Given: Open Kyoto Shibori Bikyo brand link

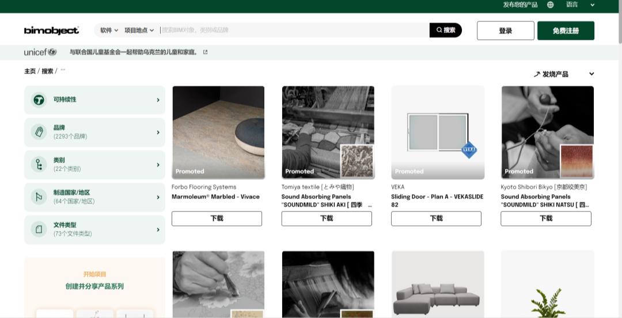Looking at the screenshot, I should click(544, 187).
